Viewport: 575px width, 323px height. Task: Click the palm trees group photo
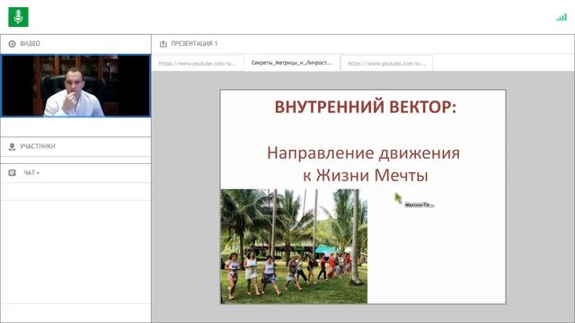294,246
